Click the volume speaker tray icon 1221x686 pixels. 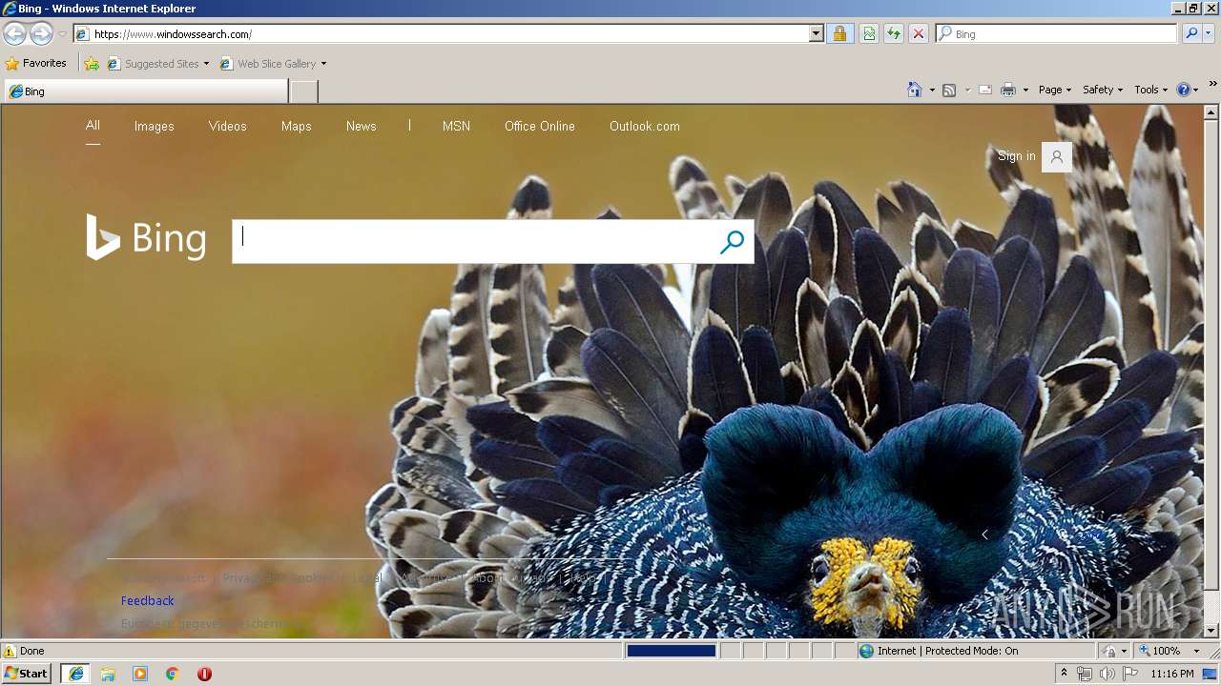coord(1107,674)
